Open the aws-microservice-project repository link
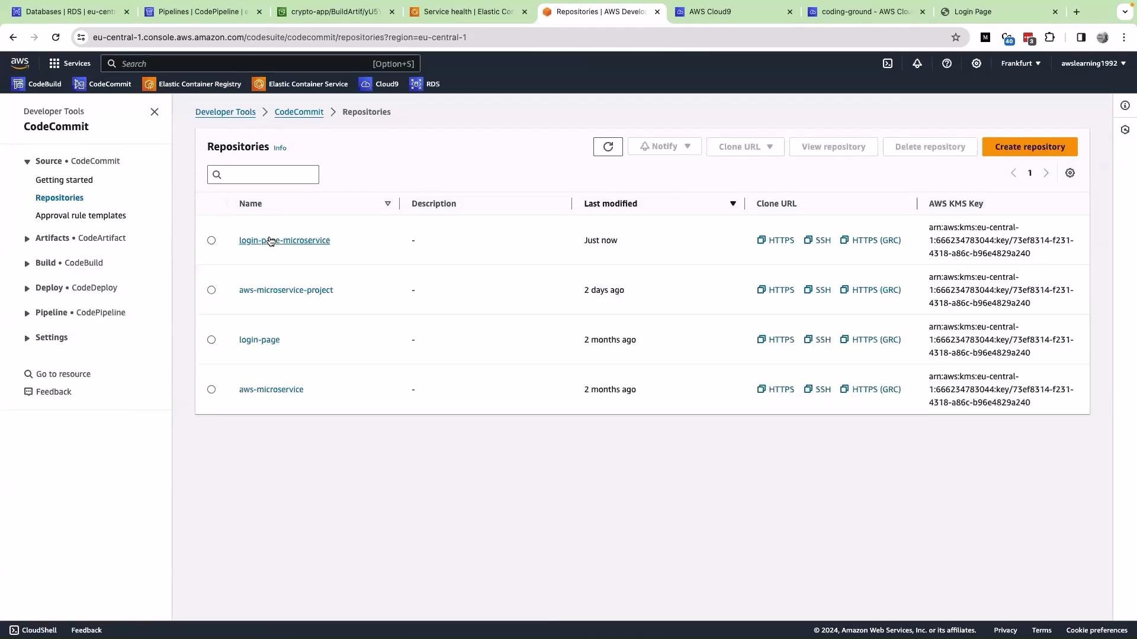 (286, 290)
